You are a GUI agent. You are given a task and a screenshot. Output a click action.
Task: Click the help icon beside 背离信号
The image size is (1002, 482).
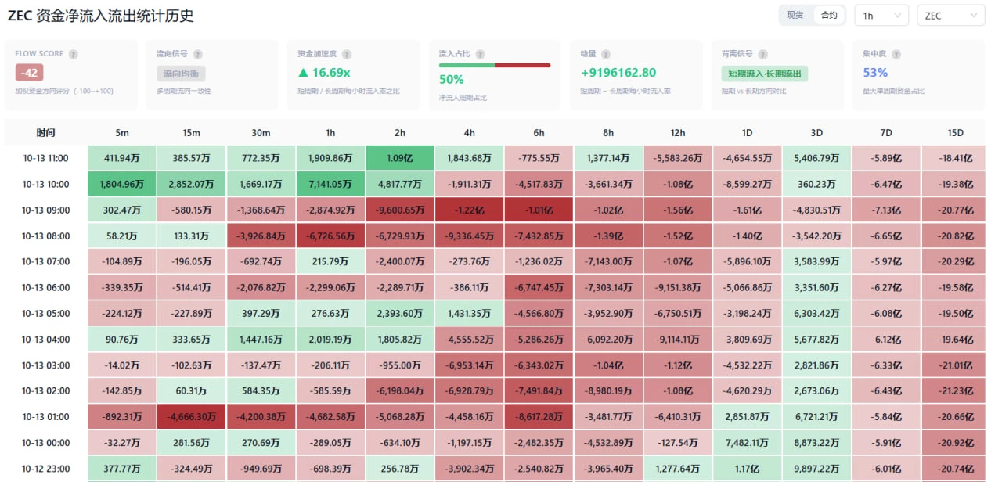point(762,55)
